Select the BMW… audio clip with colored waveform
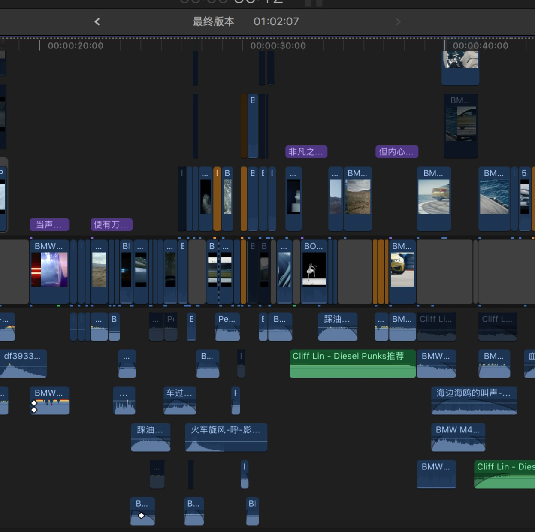The height and width of the screenshot is (532, 535). click(x=49, y=401)
